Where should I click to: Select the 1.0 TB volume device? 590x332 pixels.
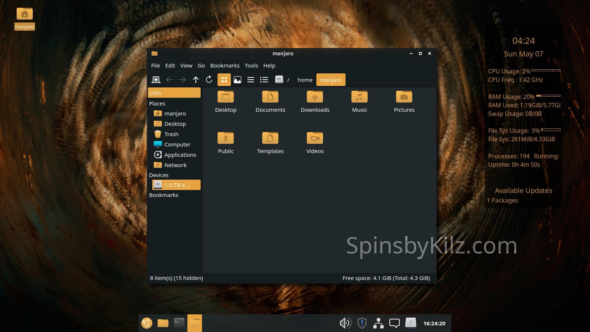[x=176, y=185]
